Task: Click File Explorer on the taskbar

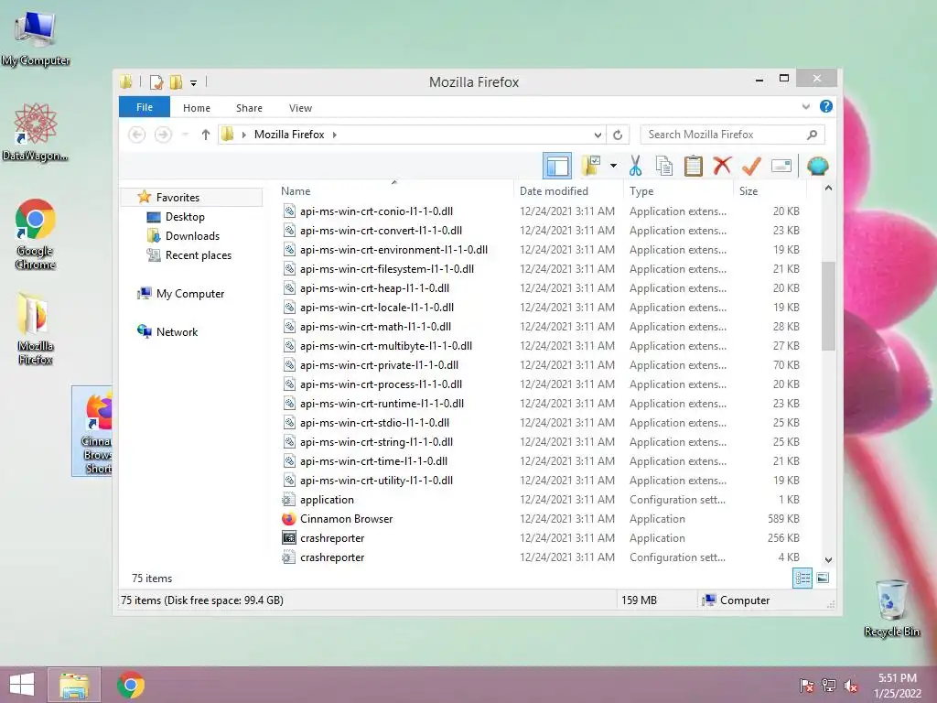Action: coord(74,685)
